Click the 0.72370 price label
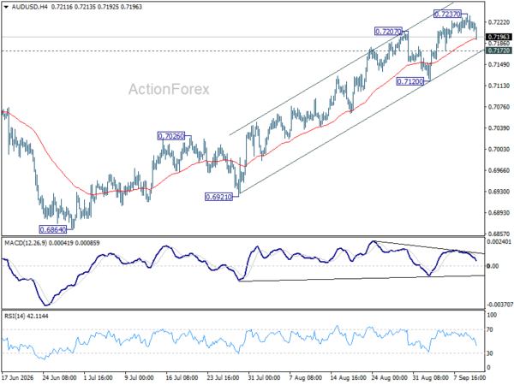514x385 pixels. [x=447, y=14]
